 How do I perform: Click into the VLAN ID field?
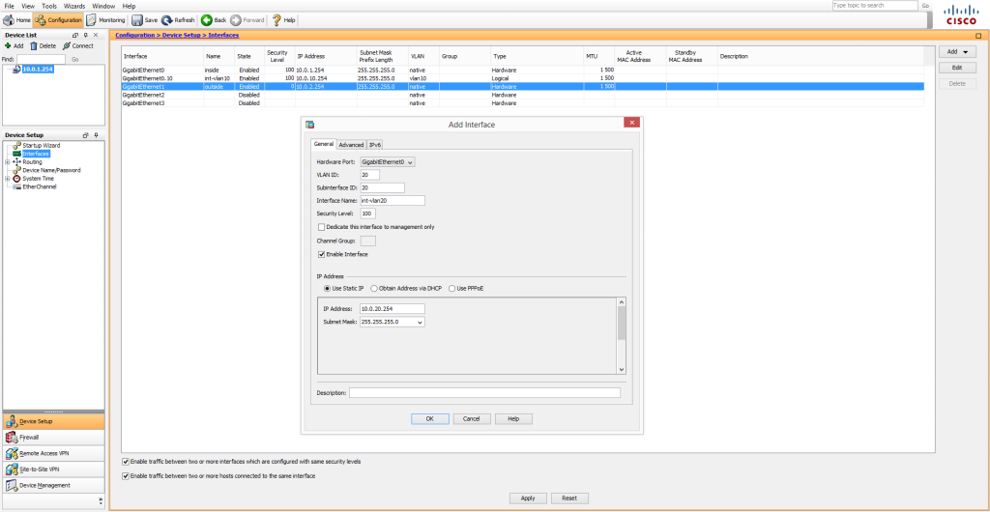coord(370,175)
